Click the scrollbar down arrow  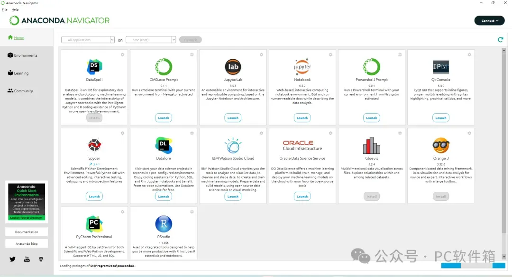tap(504, 257)
